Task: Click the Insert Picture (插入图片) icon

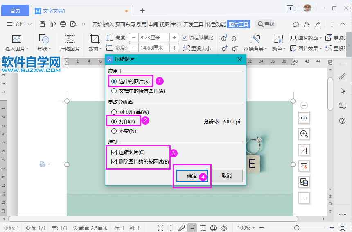Action: [17, 39]
